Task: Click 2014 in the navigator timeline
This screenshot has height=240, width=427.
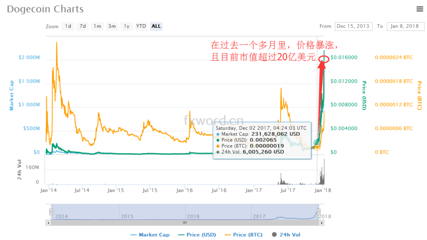Action: pos(62,216)
